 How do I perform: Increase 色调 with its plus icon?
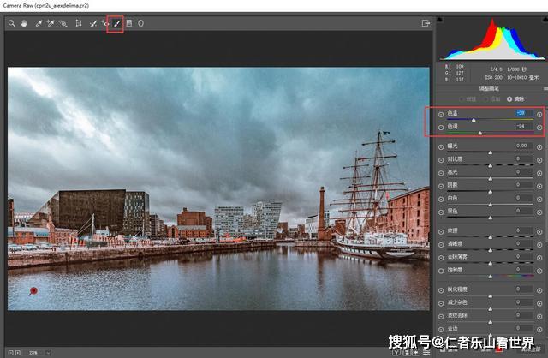coord(539,128)
